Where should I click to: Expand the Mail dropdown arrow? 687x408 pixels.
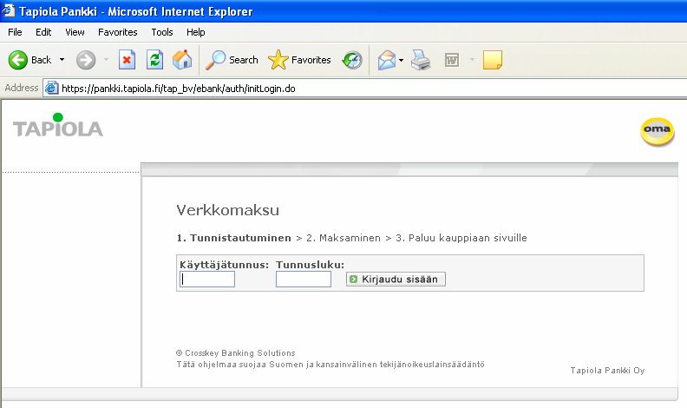(x=401, y=60)
